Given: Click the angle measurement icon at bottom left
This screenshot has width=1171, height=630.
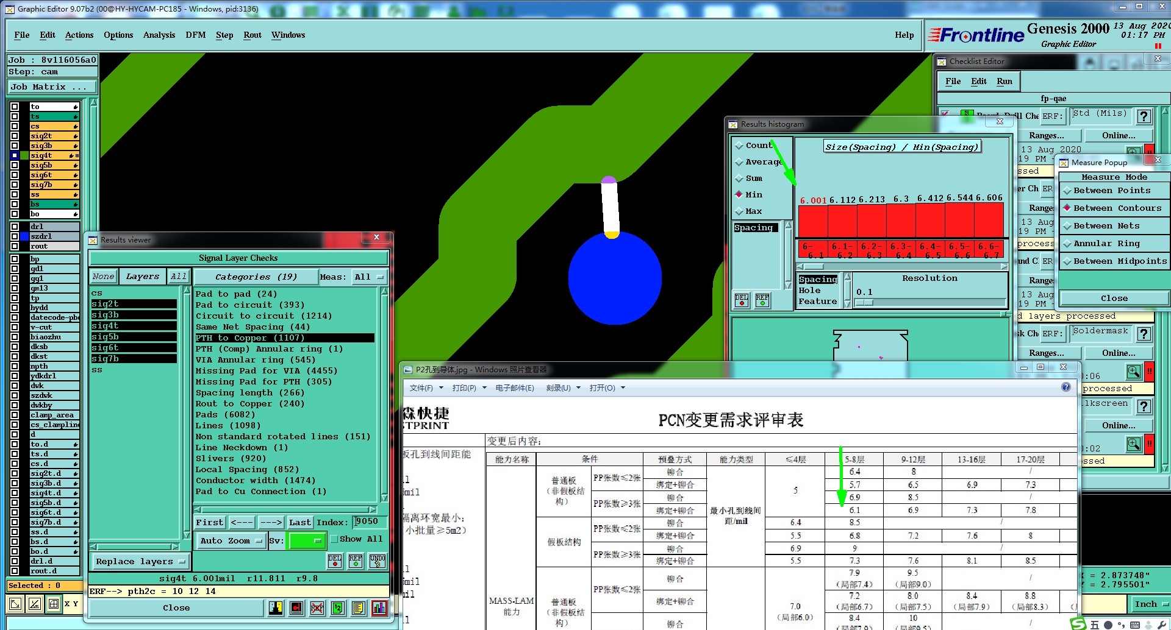Looking at the screenshot, I should (x=35, y=604).
